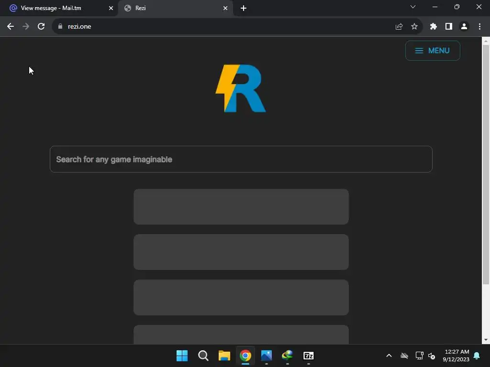Open File Explorer from taskbar
The width and height of the screenshot is (490, 367).
(224, 356)
